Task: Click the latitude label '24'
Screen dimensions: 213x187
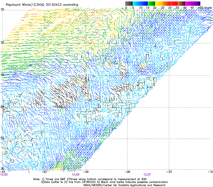Action: [2, 107]
